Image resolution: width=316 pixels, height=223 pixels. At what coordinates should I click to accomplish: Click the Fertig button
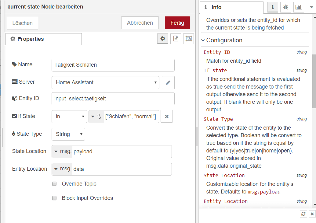(177, 23)
